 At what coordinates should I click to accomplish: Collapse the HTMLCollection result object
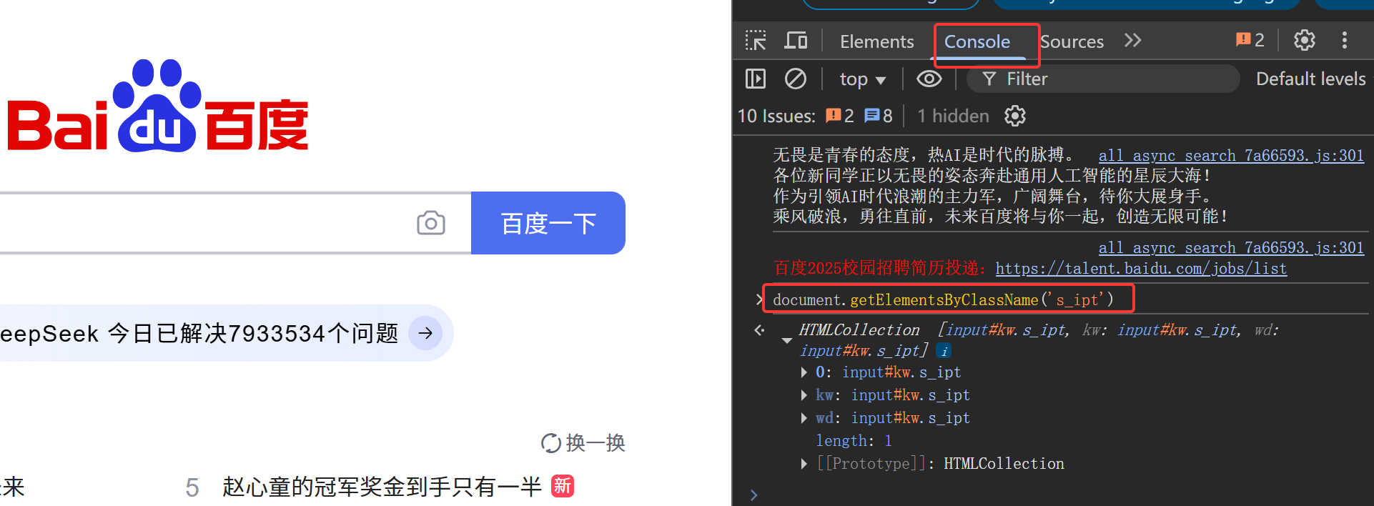click(787, 340)
